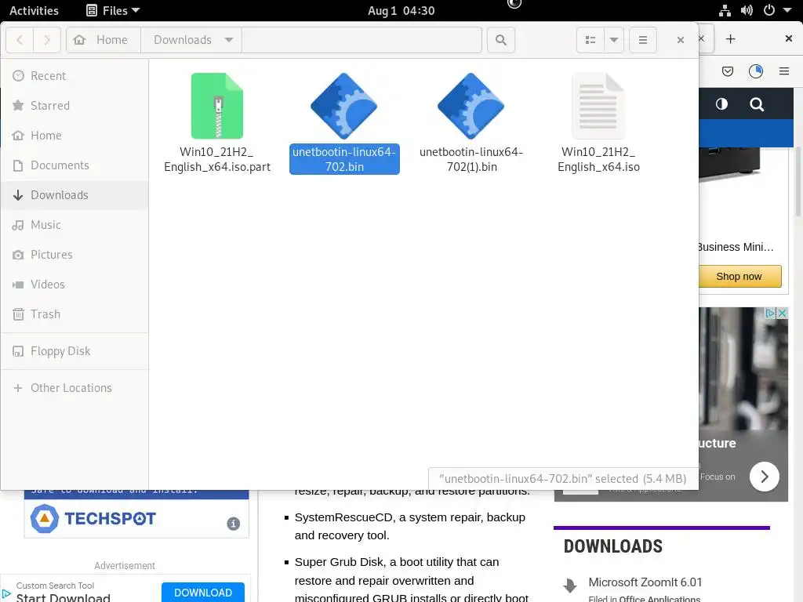Click the browser page scrollbar

tap(798, 182)
